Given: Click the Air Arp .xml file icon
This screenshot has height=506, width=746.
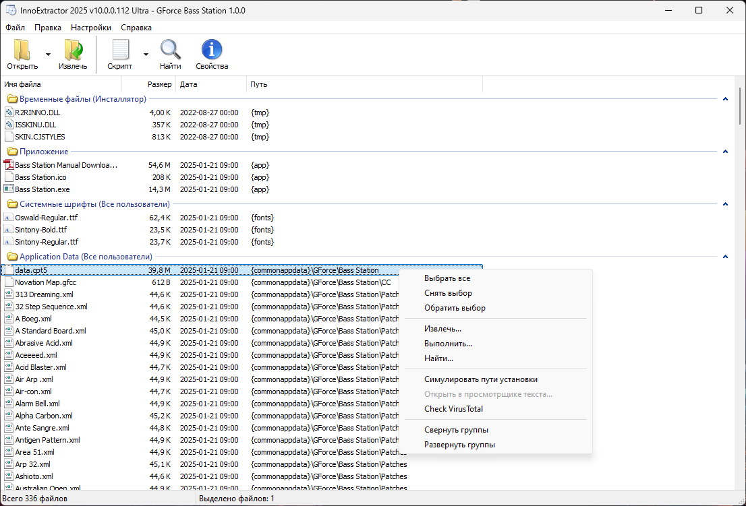Looking at the screenshot, I should click(x=9, y=379).
